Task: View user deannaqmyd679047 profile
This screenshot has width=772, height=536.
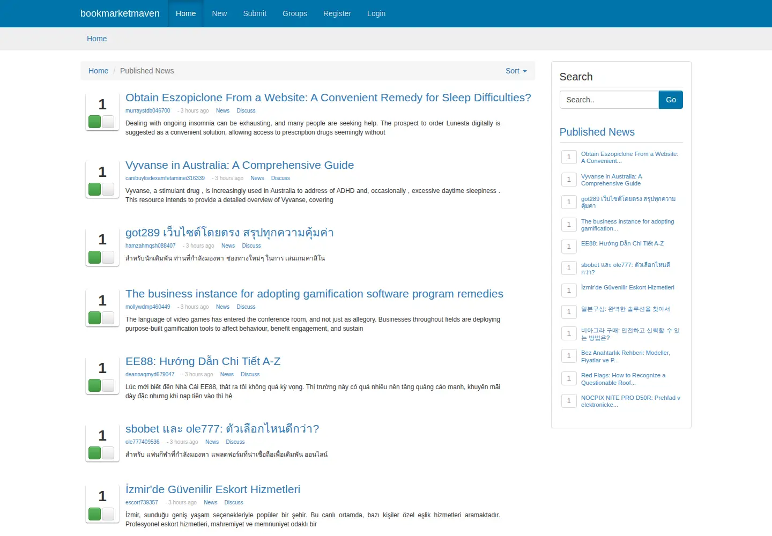Action: point(150,375)
